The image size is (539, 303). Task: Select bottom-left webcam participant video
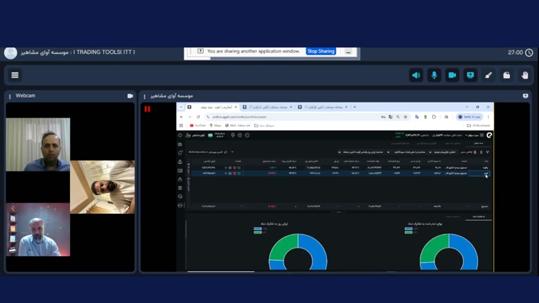[x=38, y=229]
